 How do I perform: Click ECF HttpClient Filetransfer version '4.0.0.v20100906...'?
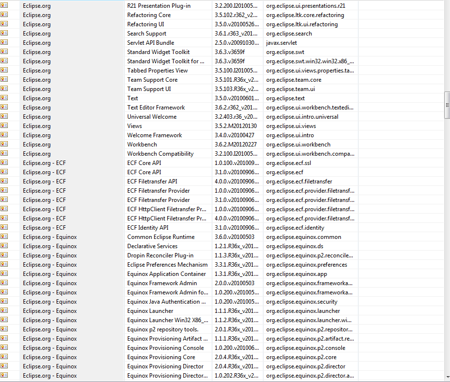pos(237,218)
